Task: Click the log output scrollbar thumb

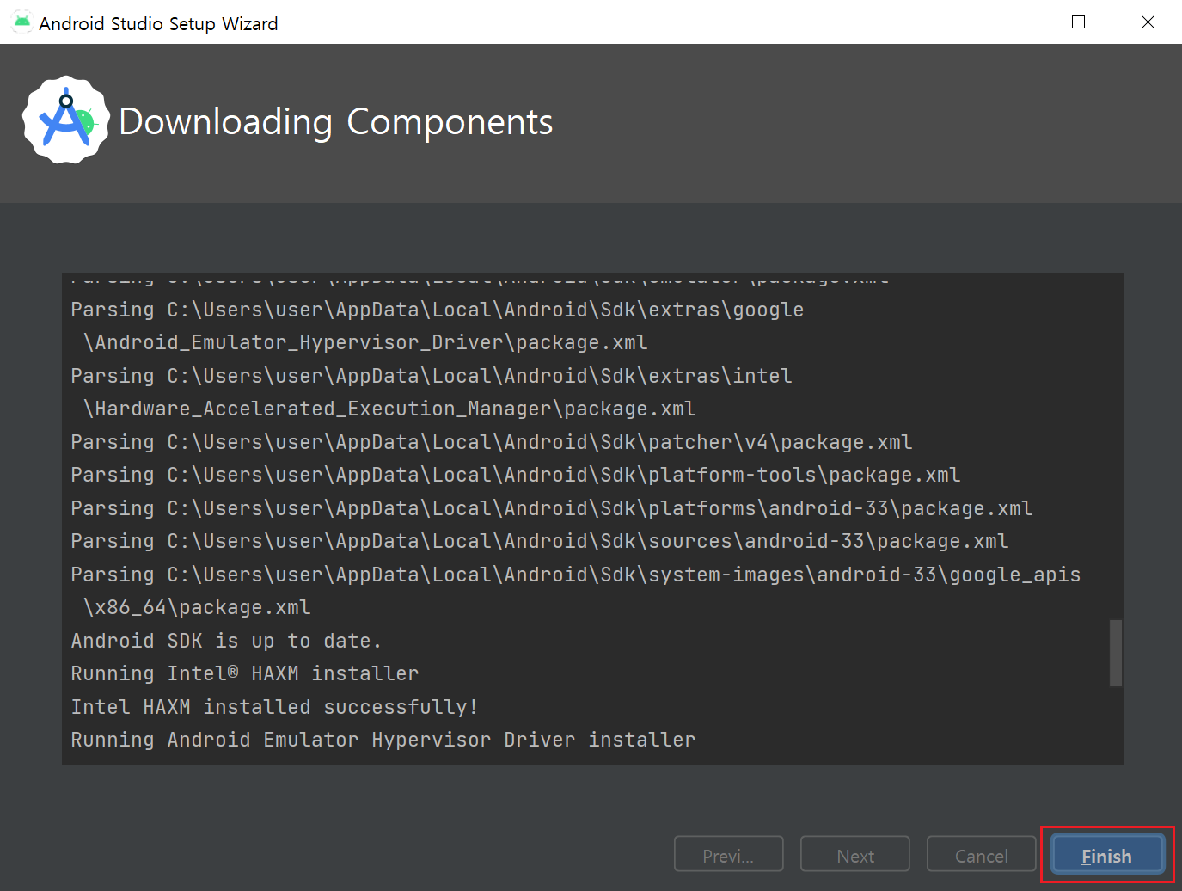Action: pos(1115,653)
